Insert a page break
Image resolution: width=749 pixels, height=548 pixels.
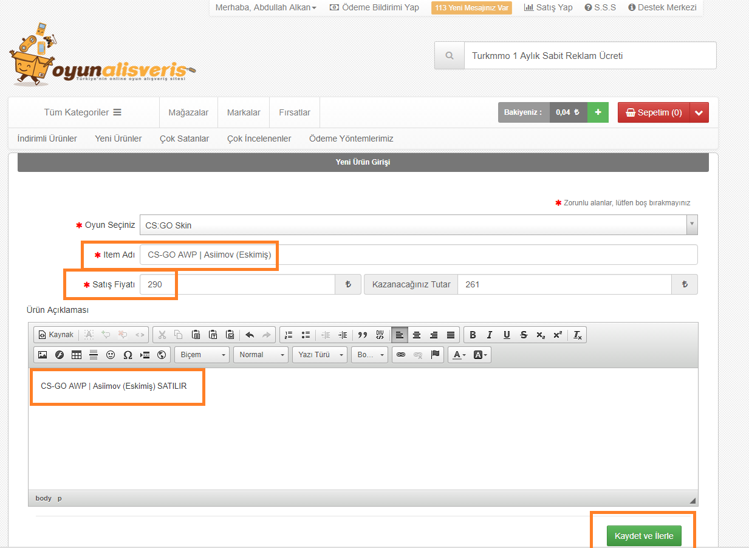[x=145, y=354]
